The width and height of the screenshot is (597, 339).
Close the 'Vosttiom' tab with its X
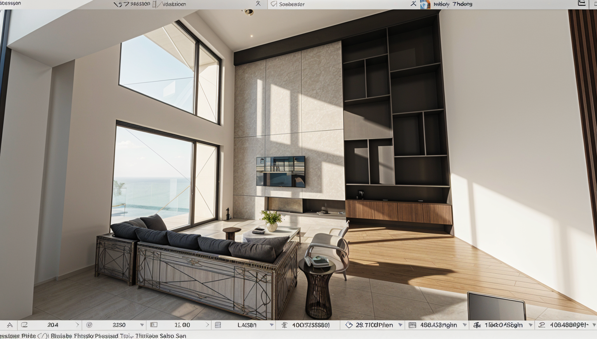coord(258,4)
